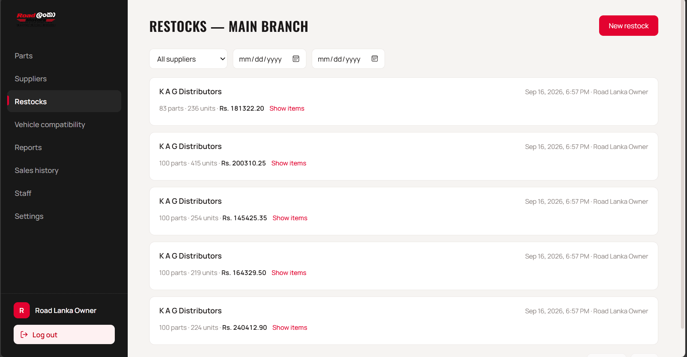Click the Road Lanka logo in sidebar
687x357 pixels.
(36, 19)
